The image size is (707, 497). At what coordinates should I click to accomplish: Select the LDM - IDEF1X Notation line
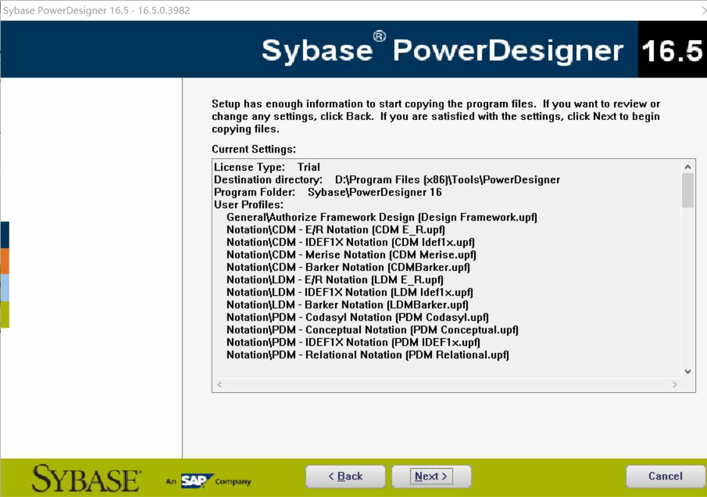350,293
